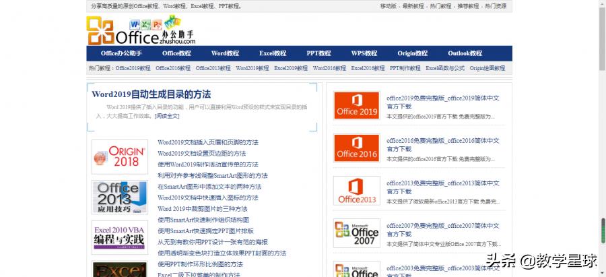Open office2016免费完整版 download link
Screen dimensions: 606x277
[443, 145]
